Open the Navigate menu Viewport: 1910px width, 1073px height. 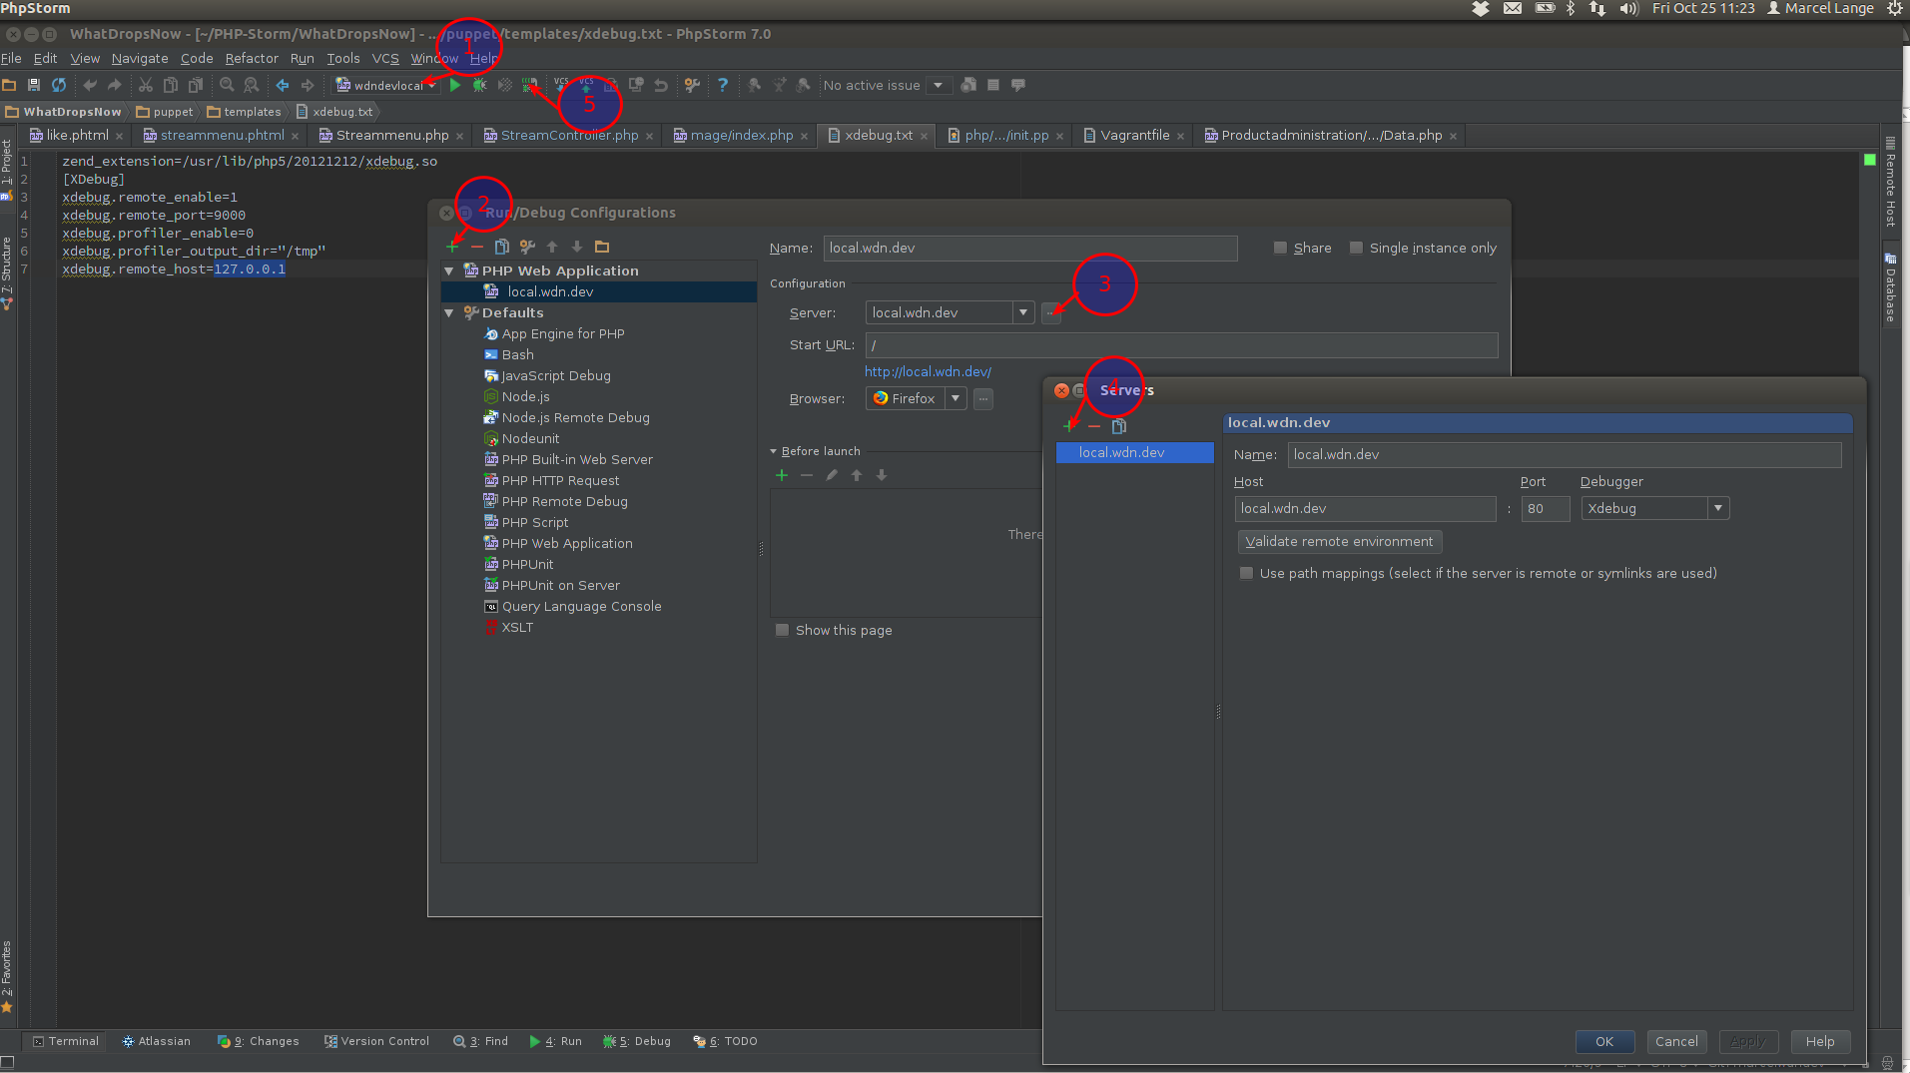pyautogui.click(x=140, y=58)
